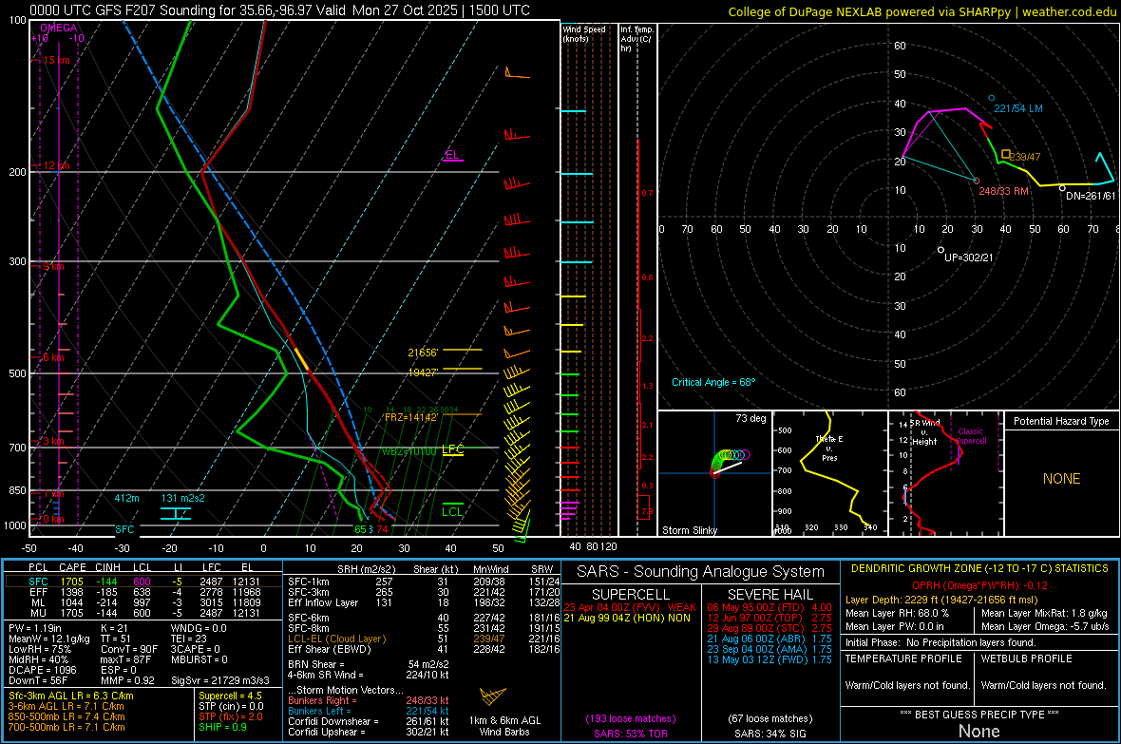
Task: Click the 'Critical Angle = 68°' text
Action: coord(713,382)
